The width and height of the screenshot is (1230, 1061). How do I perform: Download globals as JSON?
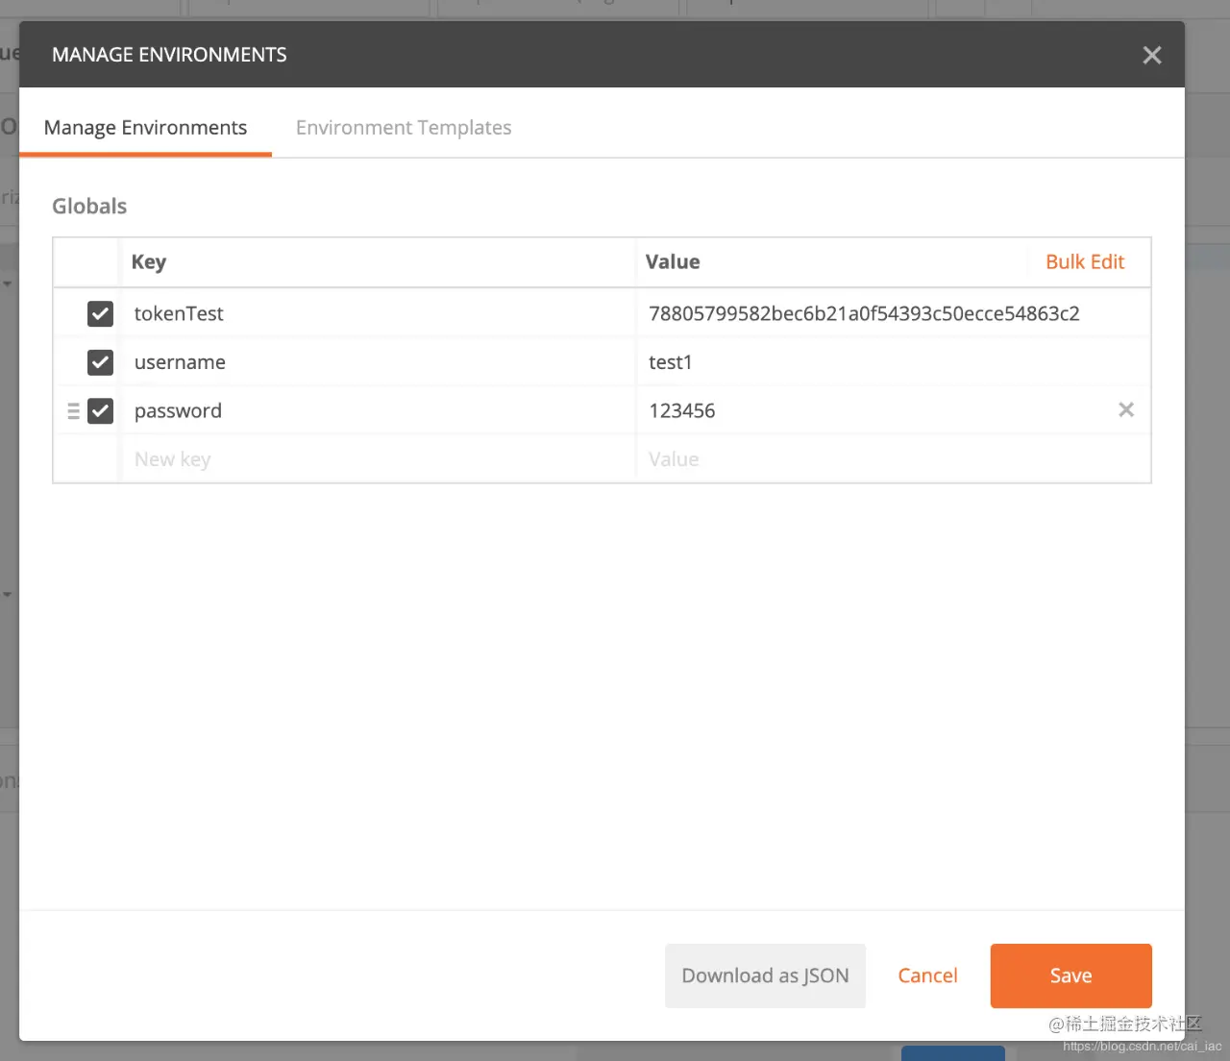[765, 975]
